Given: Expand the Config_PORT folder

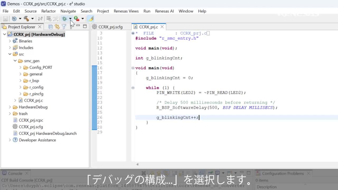Looking at the screenshot, I should click(x=20, y=67).
